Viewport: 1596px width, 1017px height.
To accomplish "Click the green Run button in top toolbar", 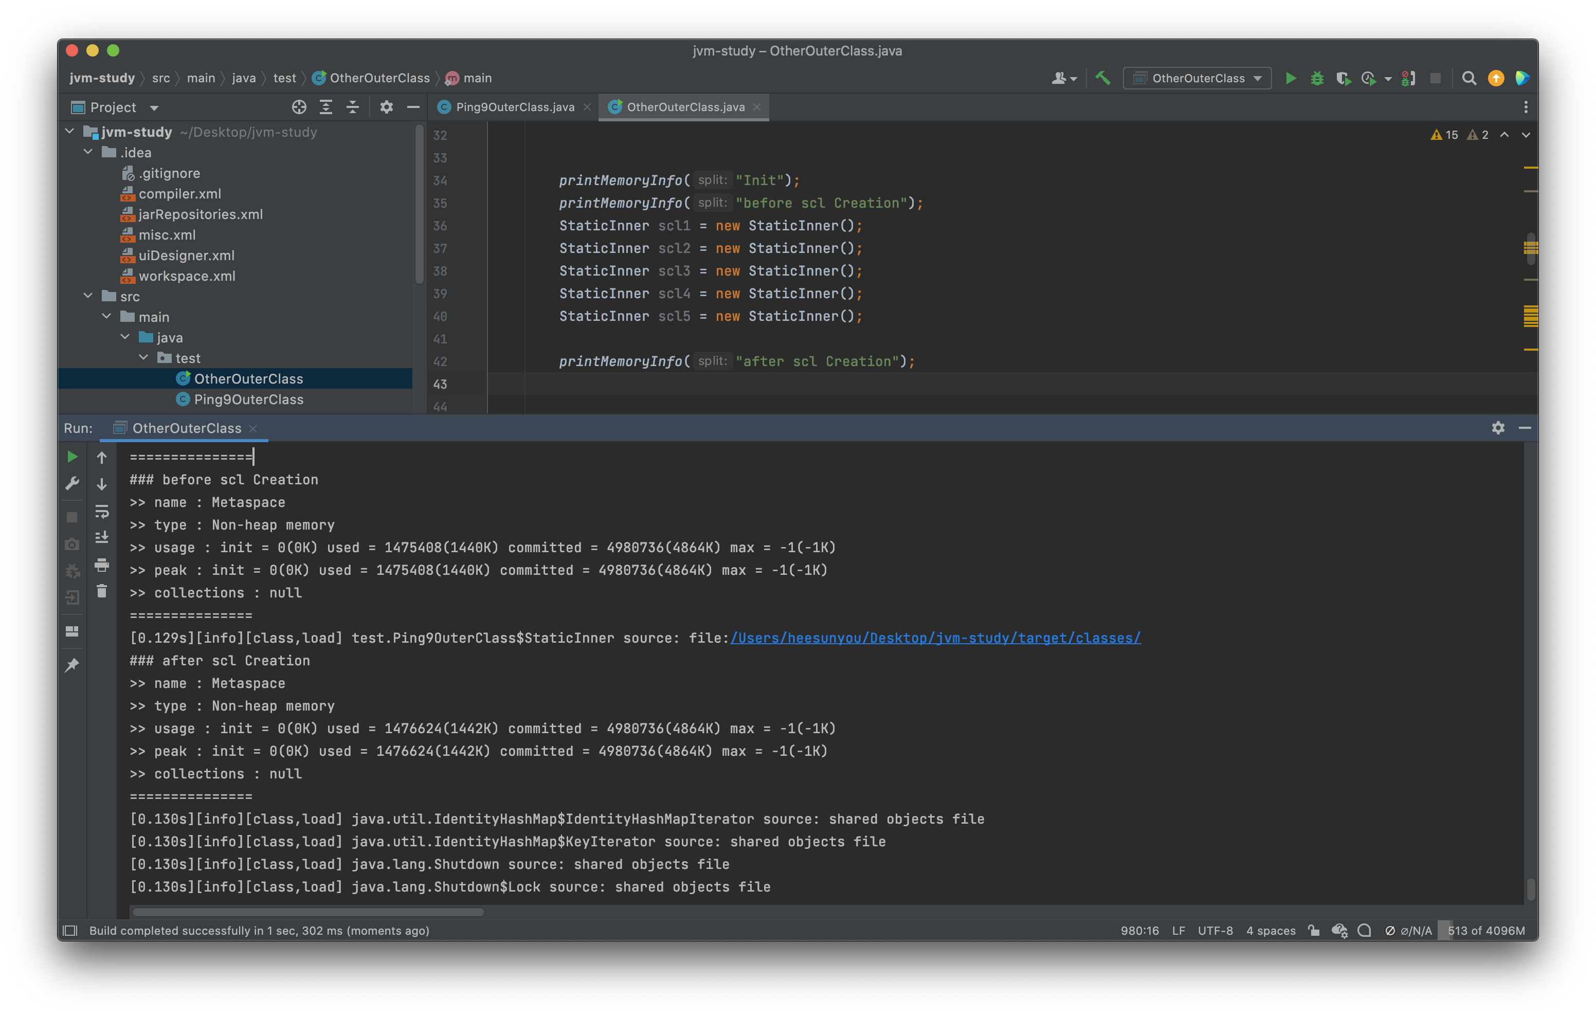I will pos(1290,78).
